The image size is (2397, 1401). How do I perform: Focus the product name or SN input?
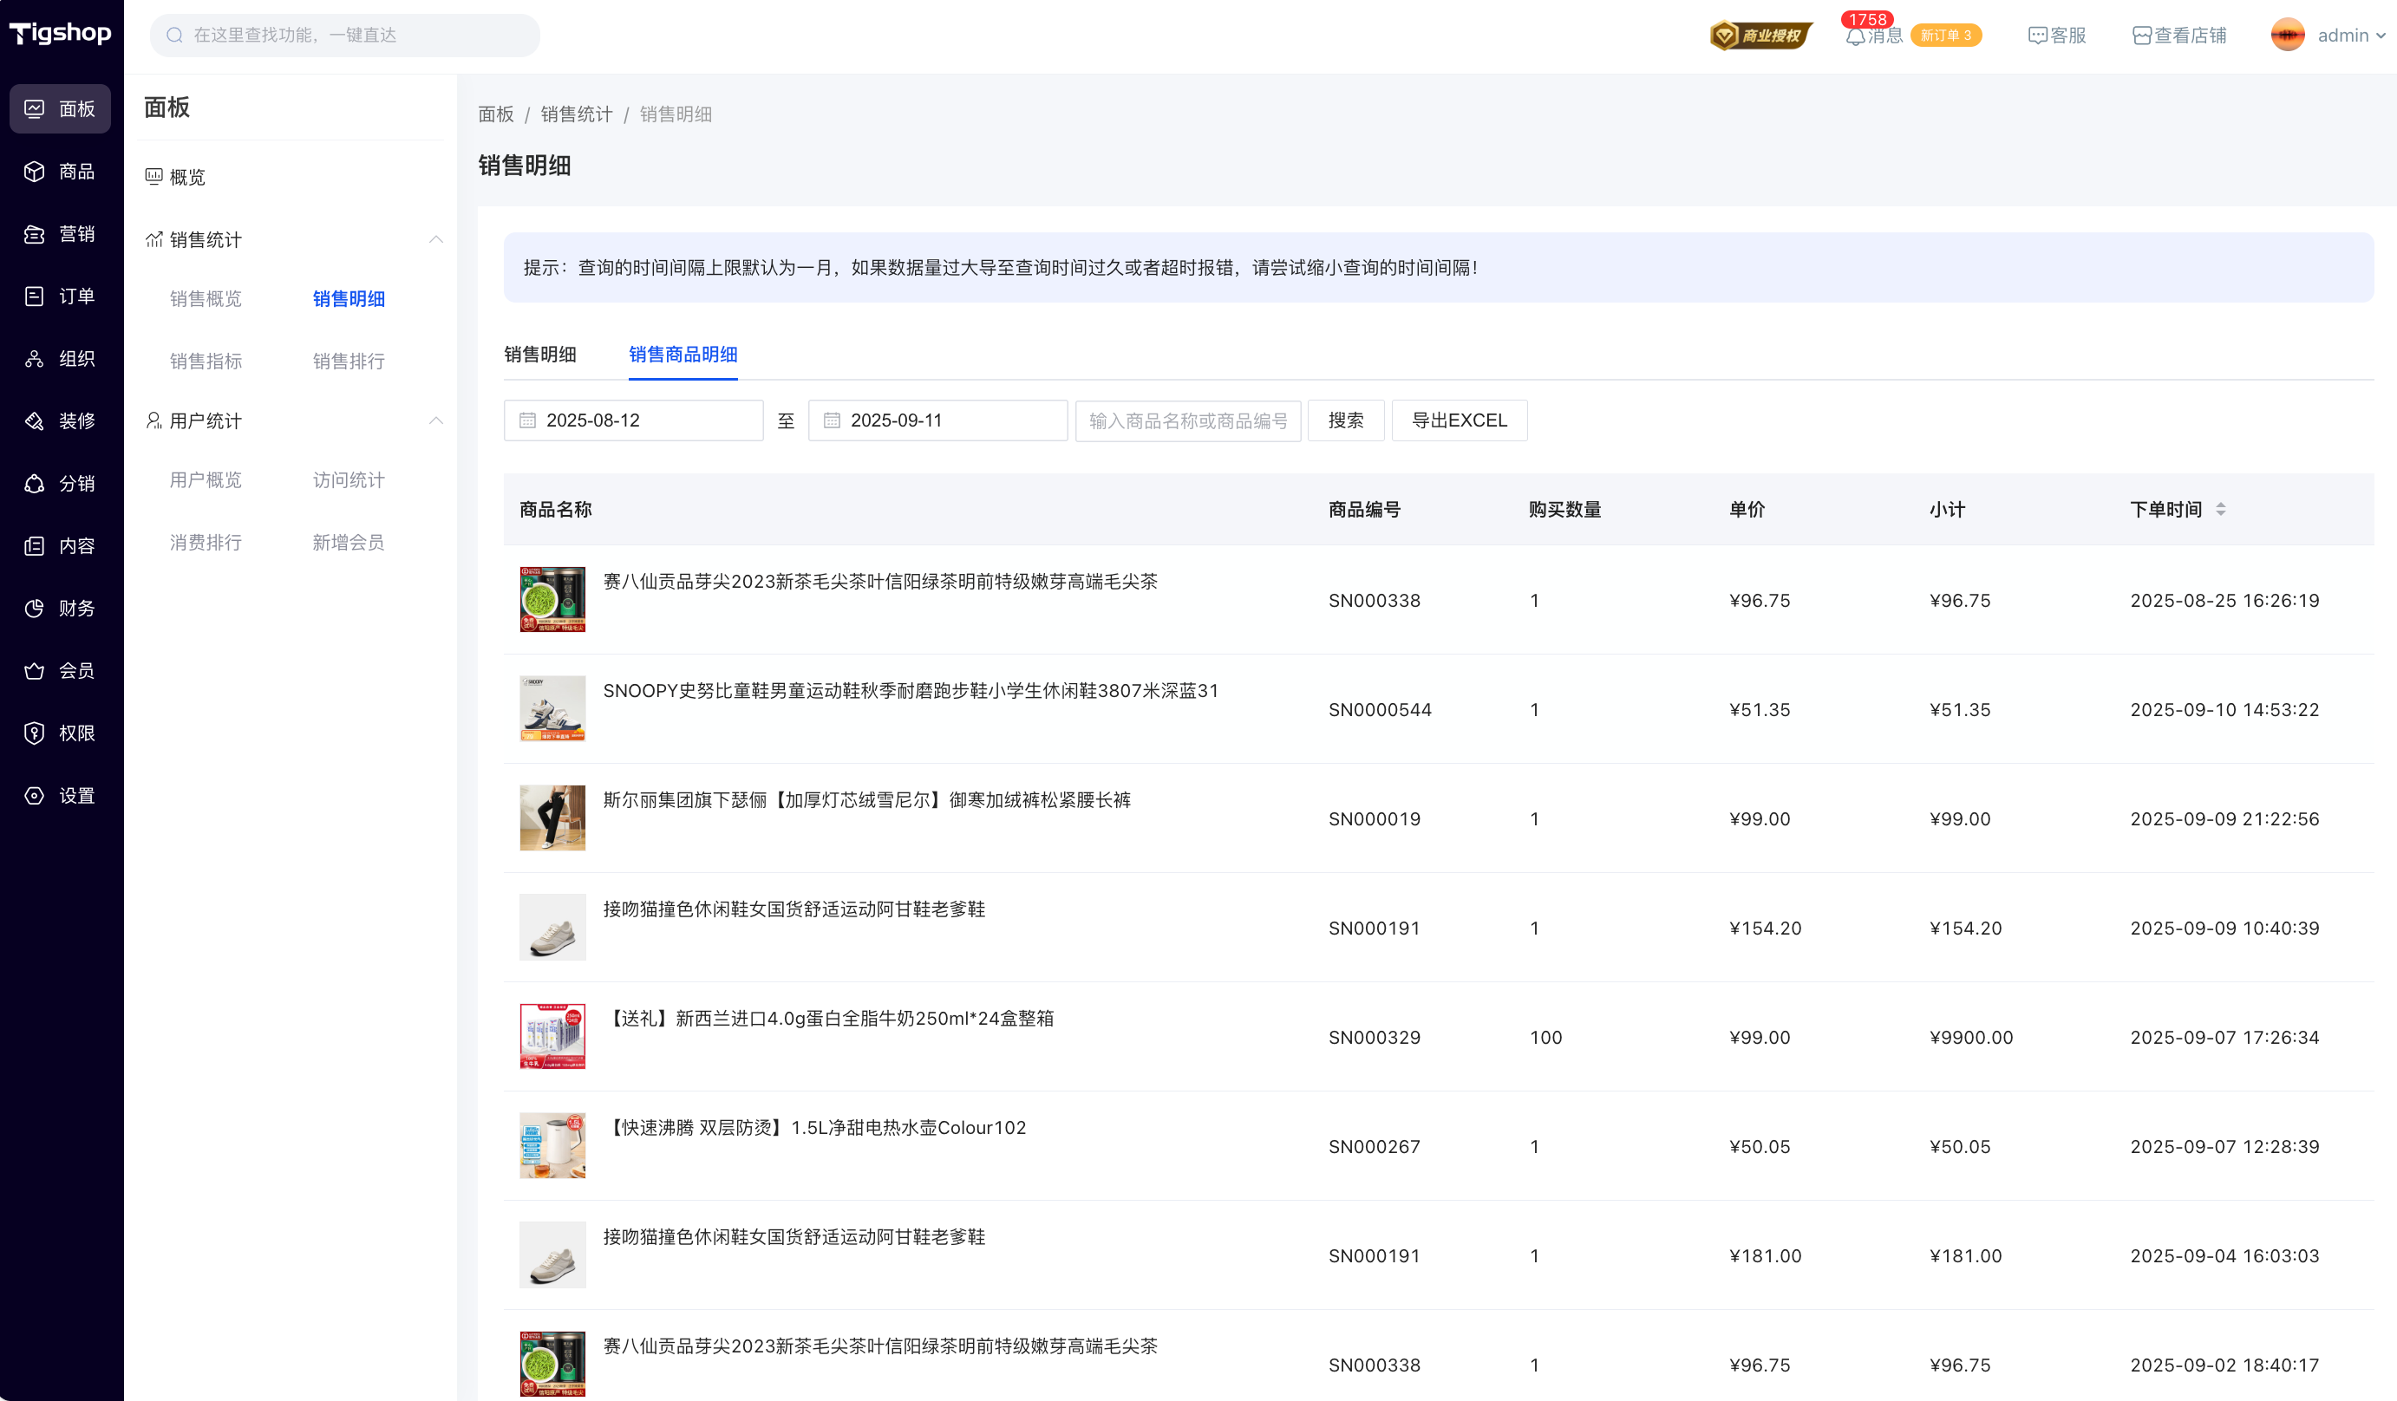click(1187, 420)
